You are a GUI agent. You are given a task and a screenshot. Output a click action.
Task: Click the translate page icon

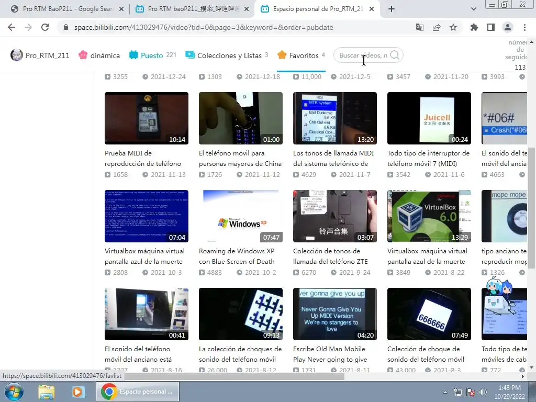click(420, 27)
